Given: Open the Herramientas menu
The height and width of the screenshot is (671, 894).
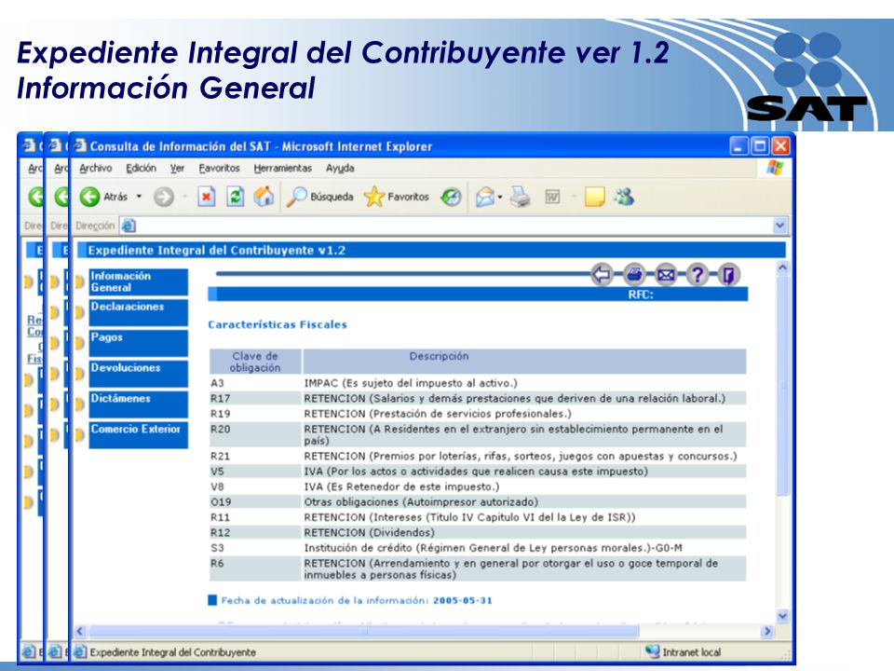Looking at the screenshot, I should 283,169.
